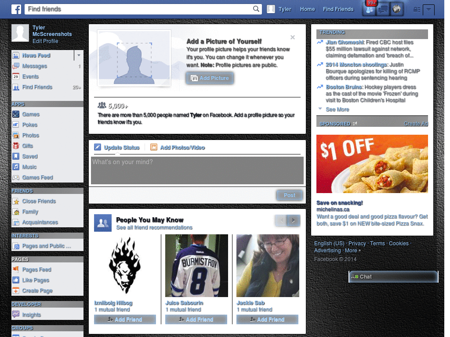Open the Save on snacking! ad link
Image resolution: width=450 pixels, height=337 pixels.
tap(340, 203)
